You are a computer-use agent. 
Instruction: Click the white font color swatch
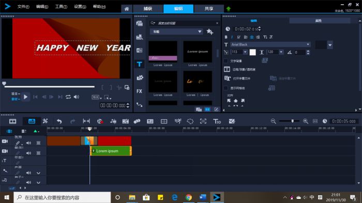[252, 52]
